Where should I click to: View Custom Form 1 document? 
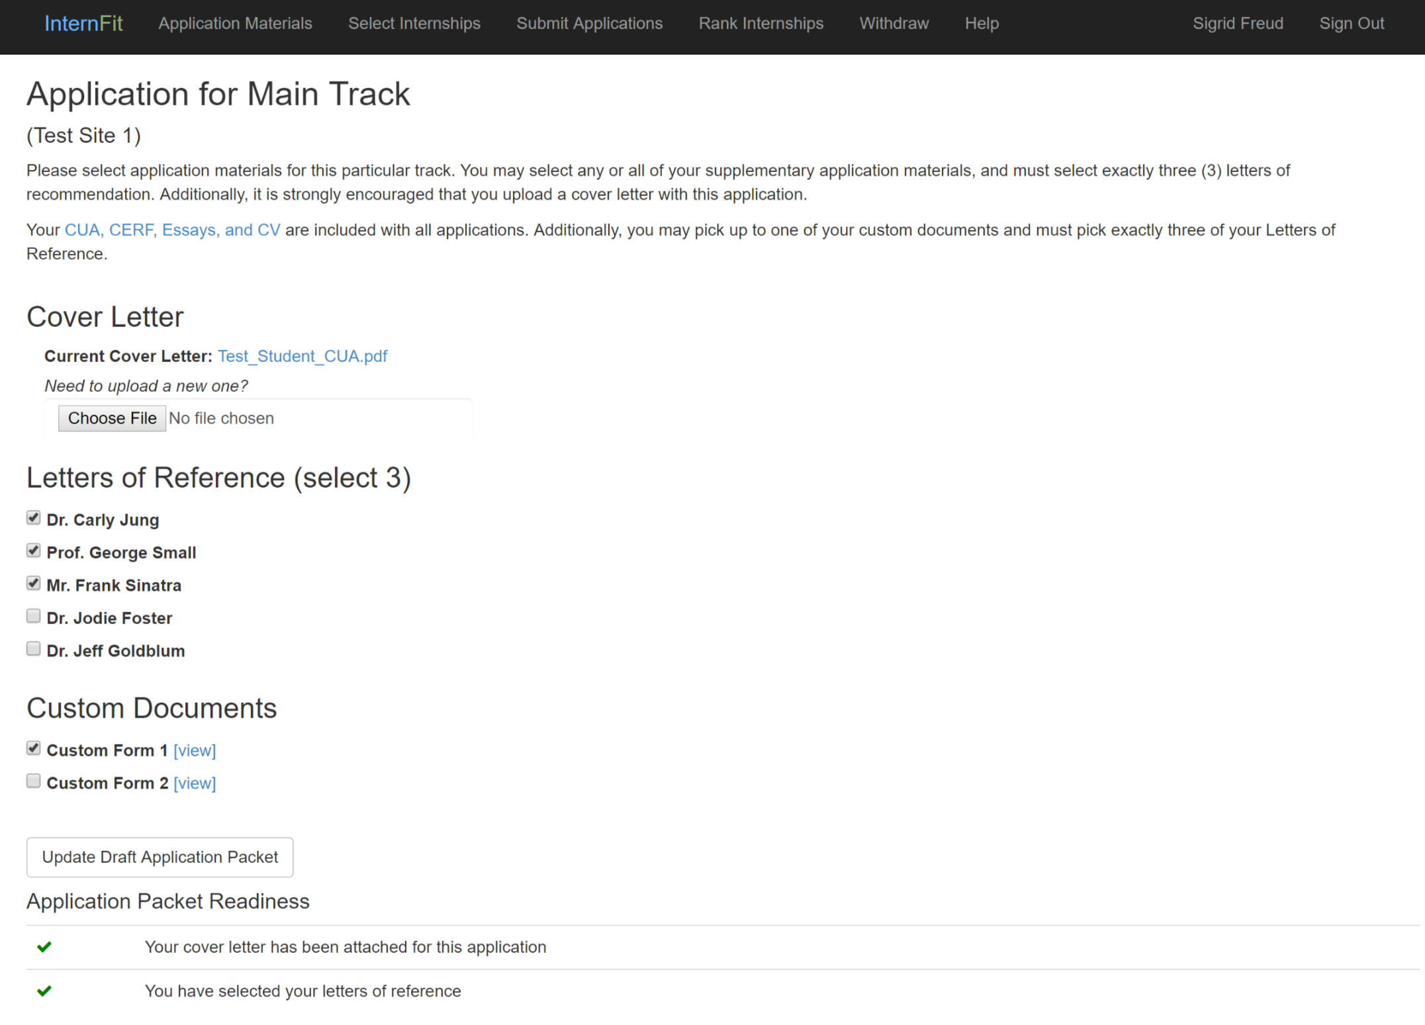pos(195,750)
